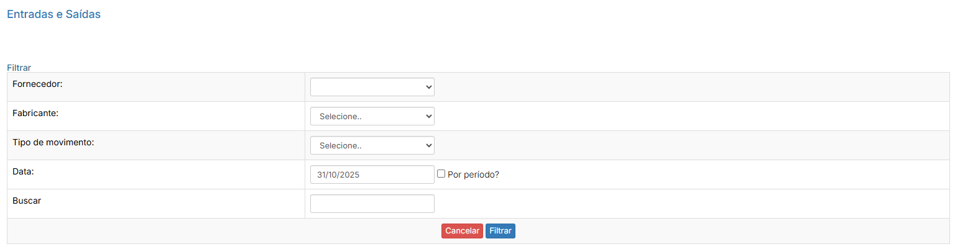
Task: Focus the Buscar search text field
Action: 372,204
